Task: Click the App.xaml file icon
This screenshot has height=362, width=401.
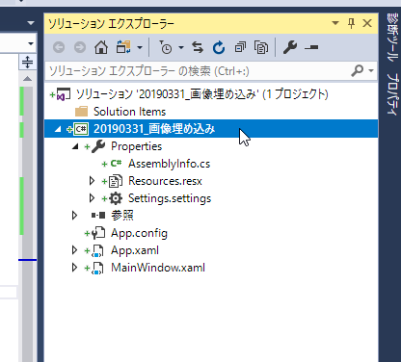Action: click(97, 250)
